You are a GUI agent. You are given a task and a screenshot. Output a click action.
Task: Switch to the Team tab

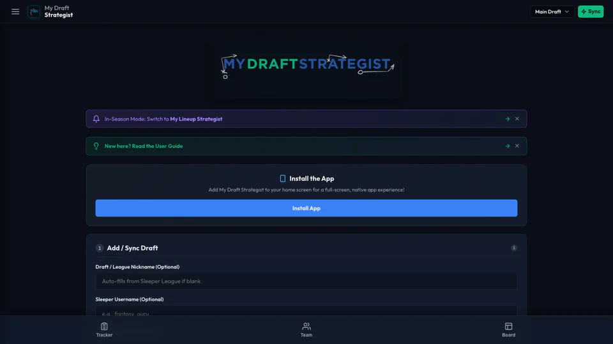[x=306, y=330]
